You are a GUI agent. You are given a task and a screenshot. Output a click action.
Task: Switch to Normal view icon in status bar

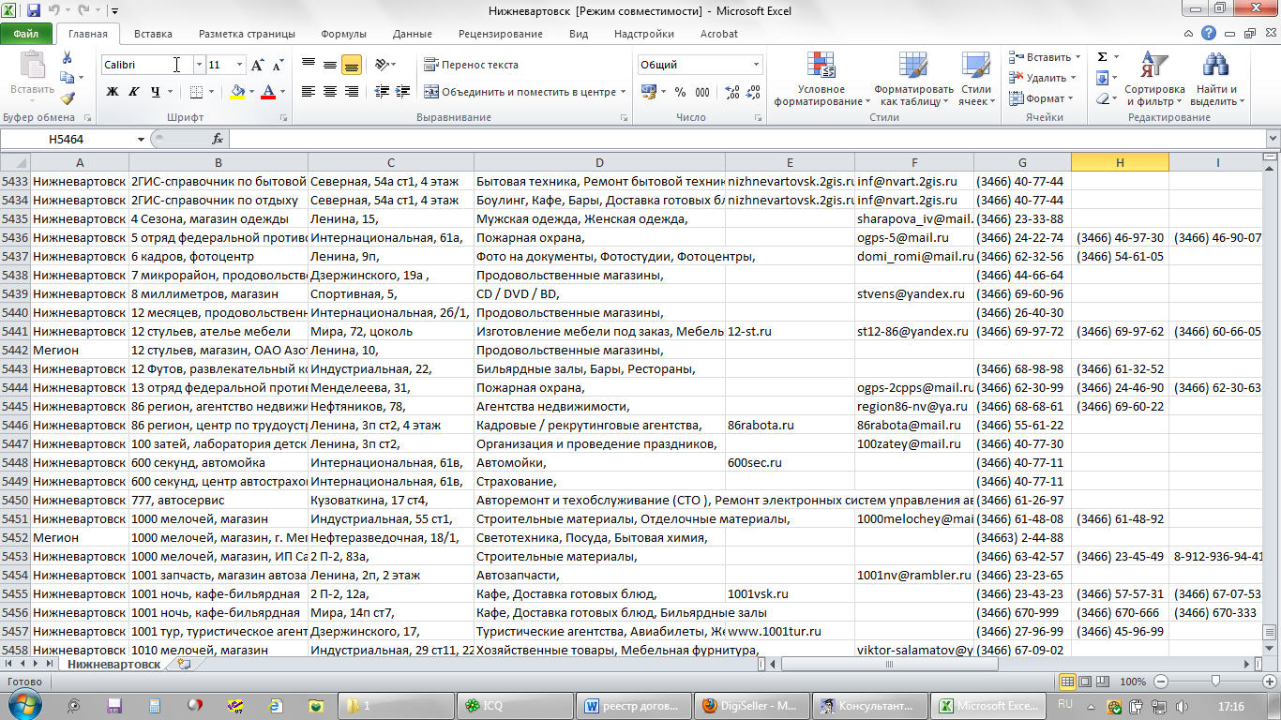tap(1067, 682)
